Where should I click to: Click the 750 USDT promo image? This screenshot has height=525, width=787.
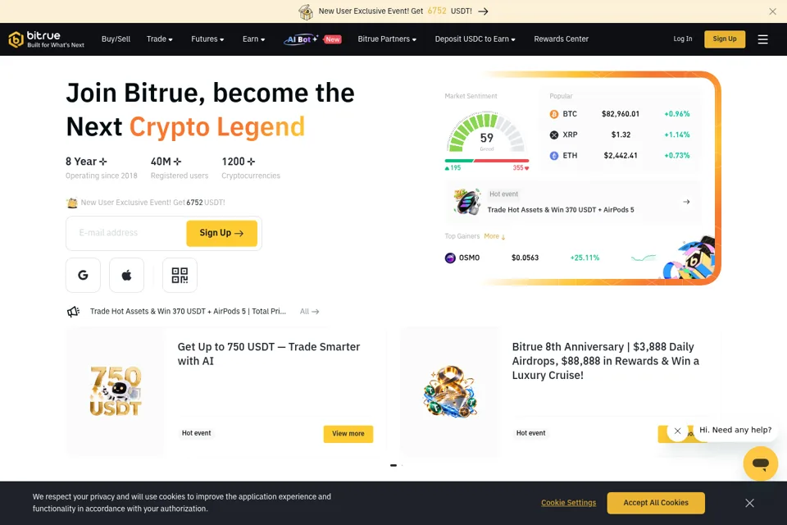116,391
